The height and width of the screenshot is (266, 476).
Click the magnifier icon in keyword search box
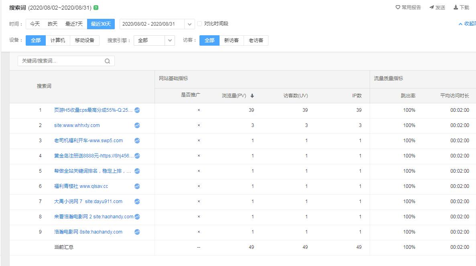[107, 61]
